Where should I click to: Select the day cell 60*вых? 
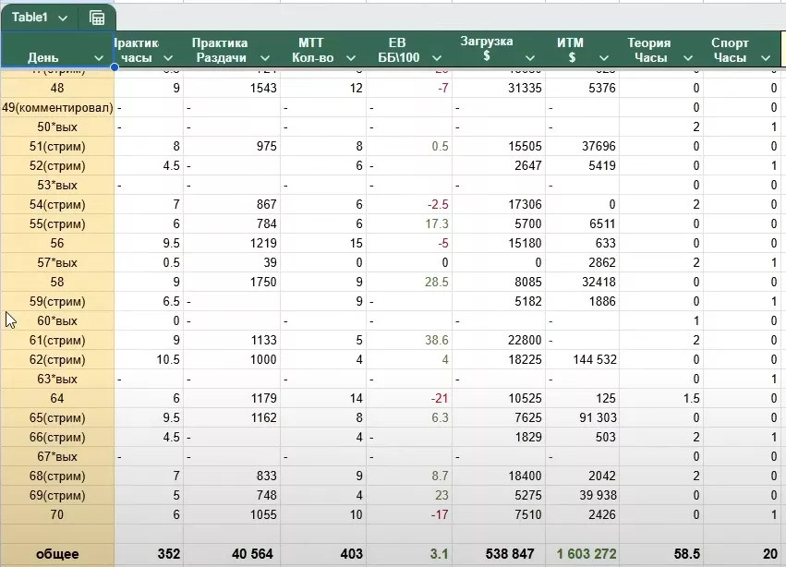click(57, 320)
